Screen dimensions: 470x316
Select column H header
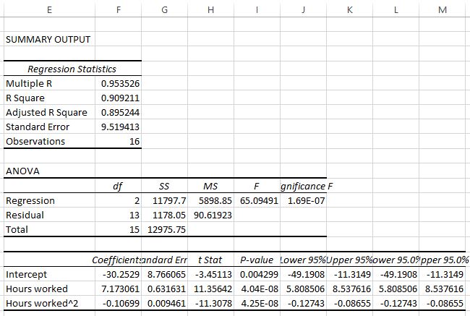(x=210, y=9)
